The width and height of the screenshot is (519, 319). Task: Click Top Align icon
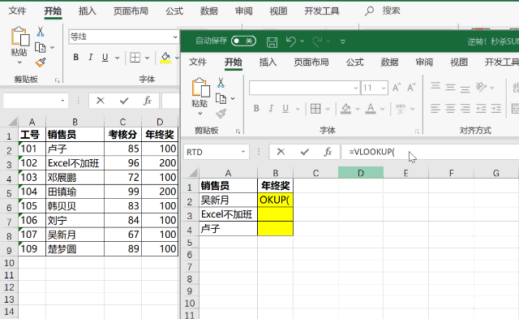[x=435, y=87]
